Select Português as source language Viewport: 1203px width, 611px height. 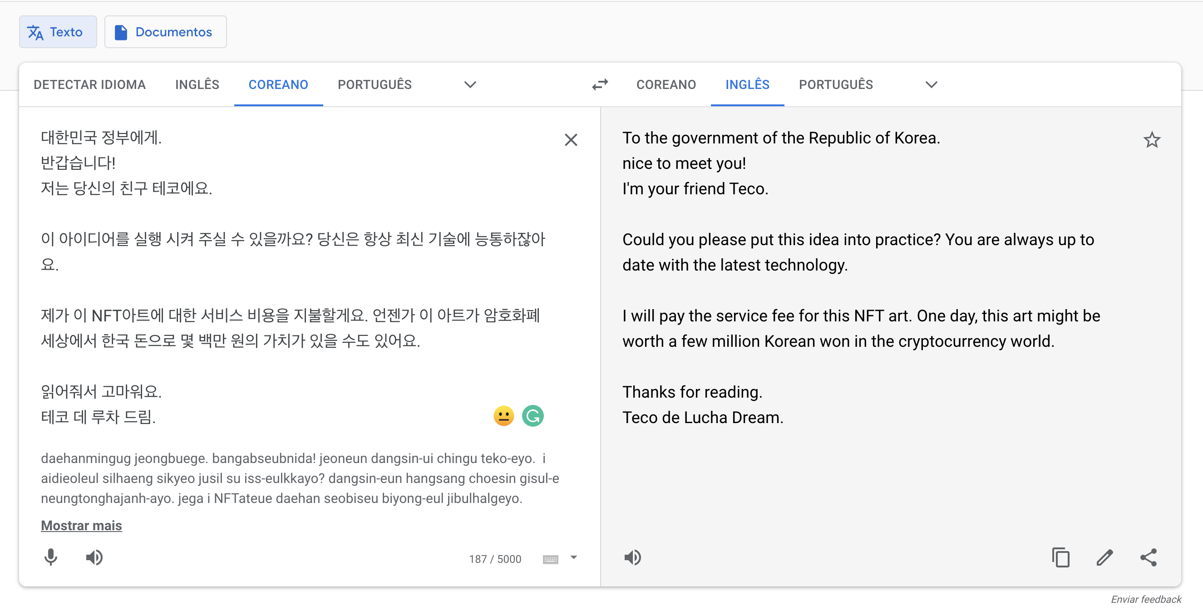[x=375, y=84]
